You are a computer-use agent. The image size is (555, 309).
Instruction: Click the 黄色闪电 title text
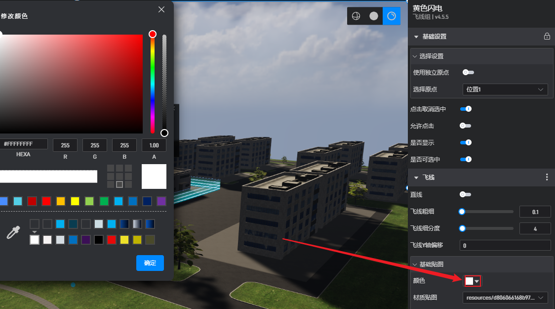tap(428, 8)
